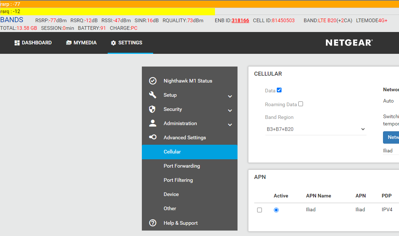The height and width of the screenshot is (236, 399).
Task: Click the Nighthawk M1 Status checkmark icon
Action: click(x=153, y=81)
